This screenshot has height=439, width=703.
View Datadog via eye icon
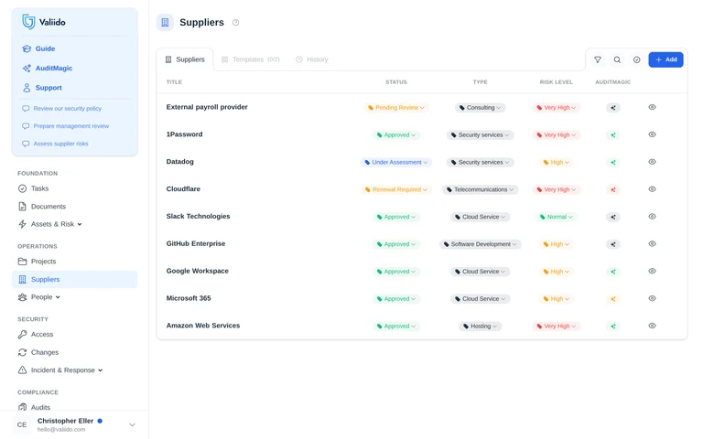click(x=652, y=162)
